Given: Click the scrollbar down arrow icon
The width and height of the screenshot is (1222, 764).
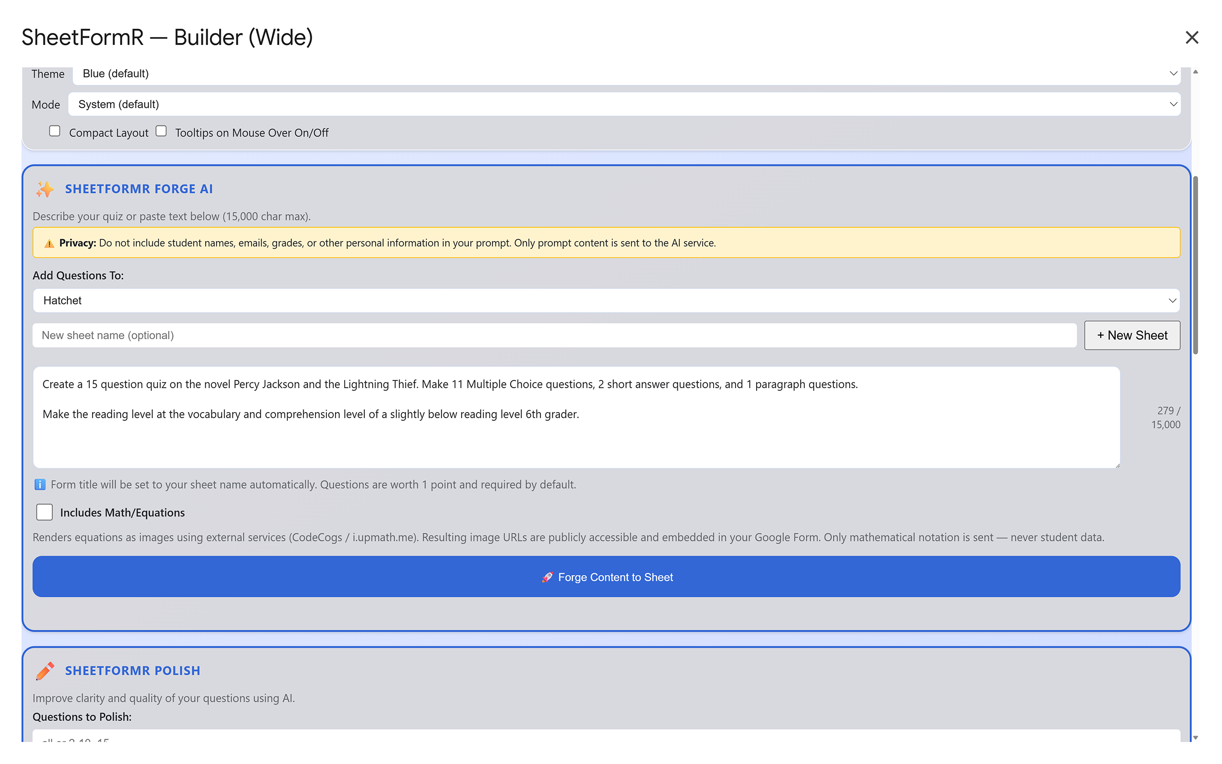Looking at the screenshot, I should pos(1196,737).
